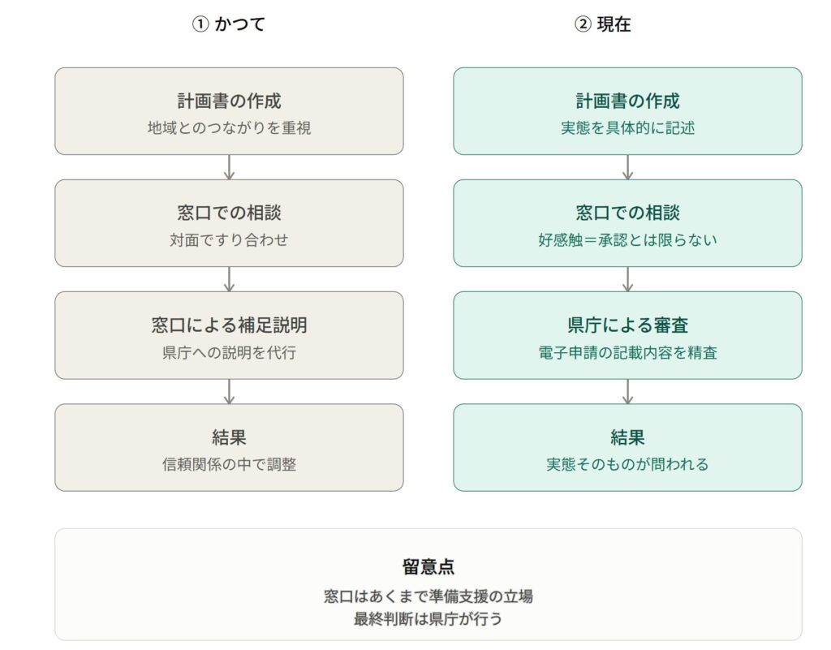Click green 結果 box with 実態そのものが問われる
831x650 pixels.
coord(627,448)
